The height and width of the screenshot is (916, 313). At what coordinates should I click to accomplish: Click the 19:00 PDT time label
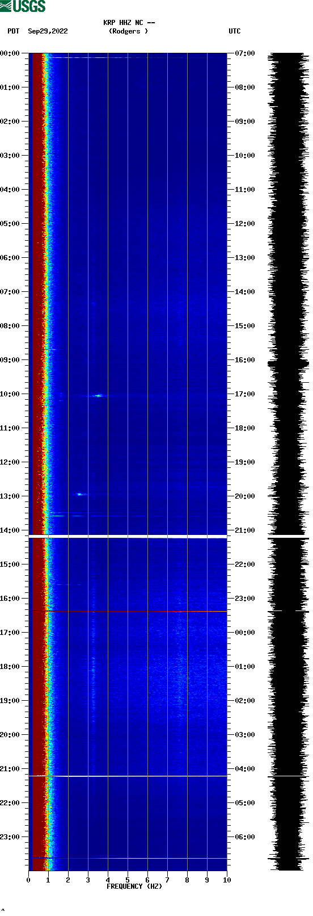coord(10,700)
